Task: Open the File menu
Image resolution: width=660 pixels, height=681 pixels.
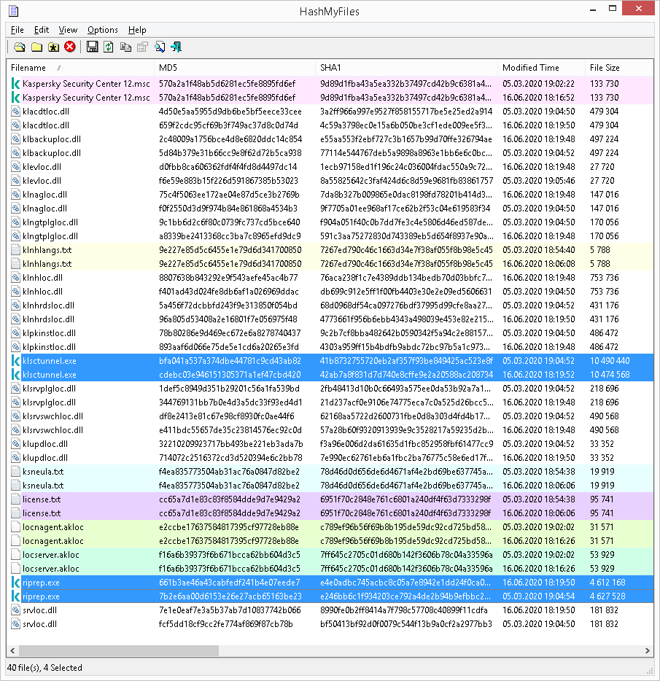Action: tap(18, 30)
